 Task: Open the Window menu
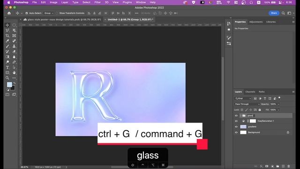tap(141, 2)
